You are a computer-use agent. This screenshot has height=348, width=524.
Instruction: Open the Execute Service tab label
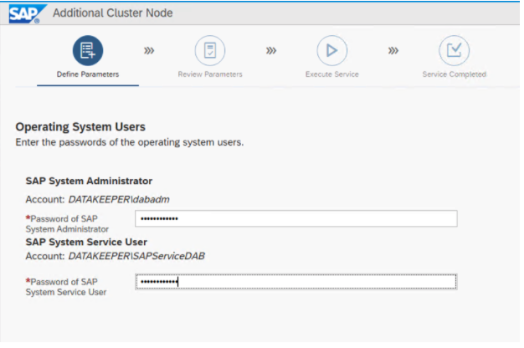pos(331,74)
